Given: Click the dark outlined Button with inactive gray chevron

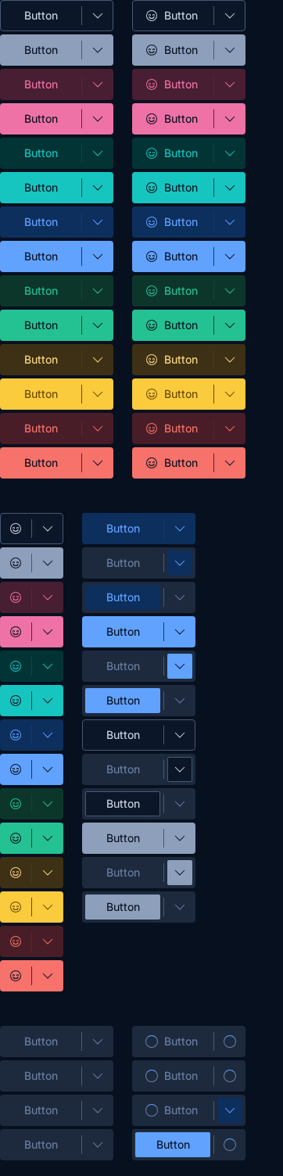Looking at the screenshot, I should [x=123, y=804].
